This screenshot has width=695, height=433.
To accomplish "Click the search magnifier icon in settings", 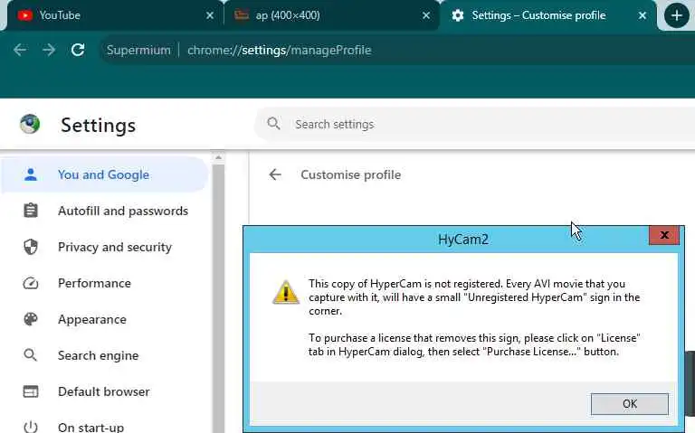I will [273, 123].
